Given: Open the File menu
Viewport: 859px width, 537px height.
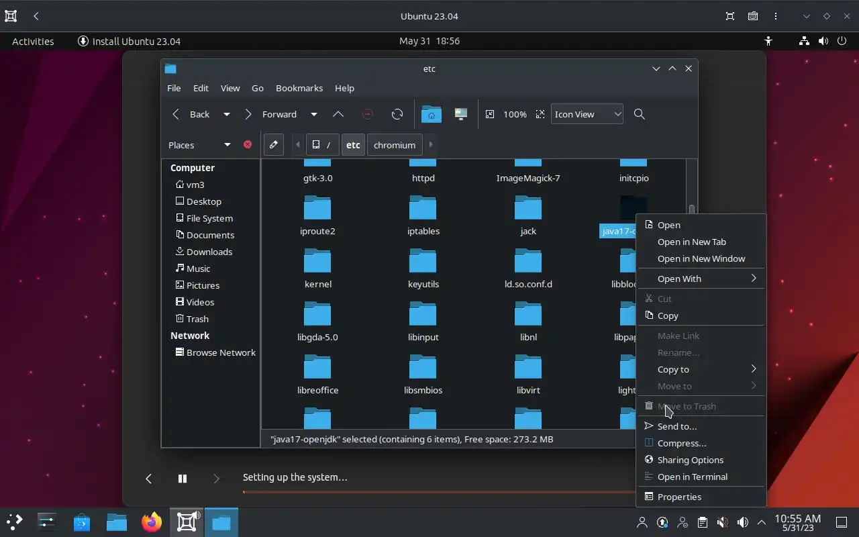Looking at the screenshot, I should [x=174, y=88].
